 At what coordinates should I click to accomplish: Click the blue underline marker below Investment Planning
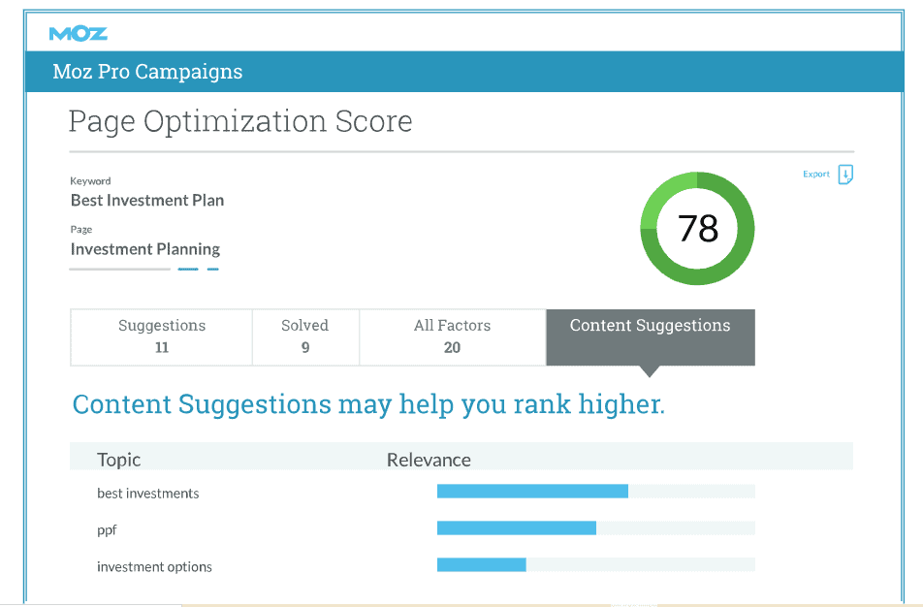tap(188, 270)
